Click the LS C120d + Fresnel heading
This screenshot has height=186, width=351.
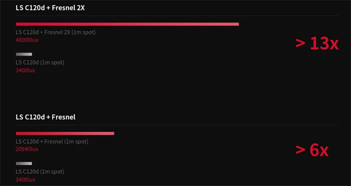[x=46, y=117]
